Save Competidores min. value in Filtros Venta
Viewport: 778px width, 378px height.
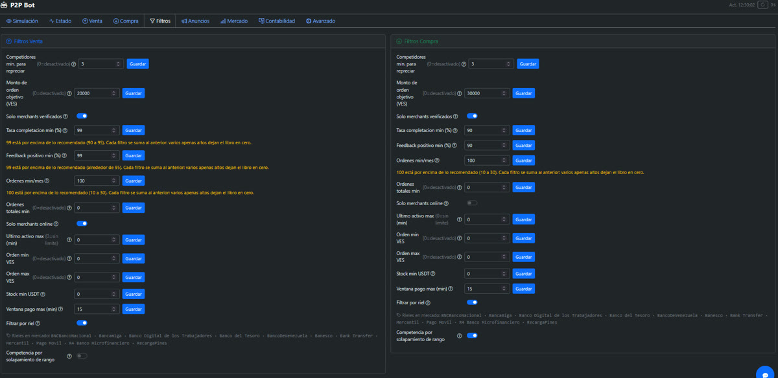(x=137, y=64)
